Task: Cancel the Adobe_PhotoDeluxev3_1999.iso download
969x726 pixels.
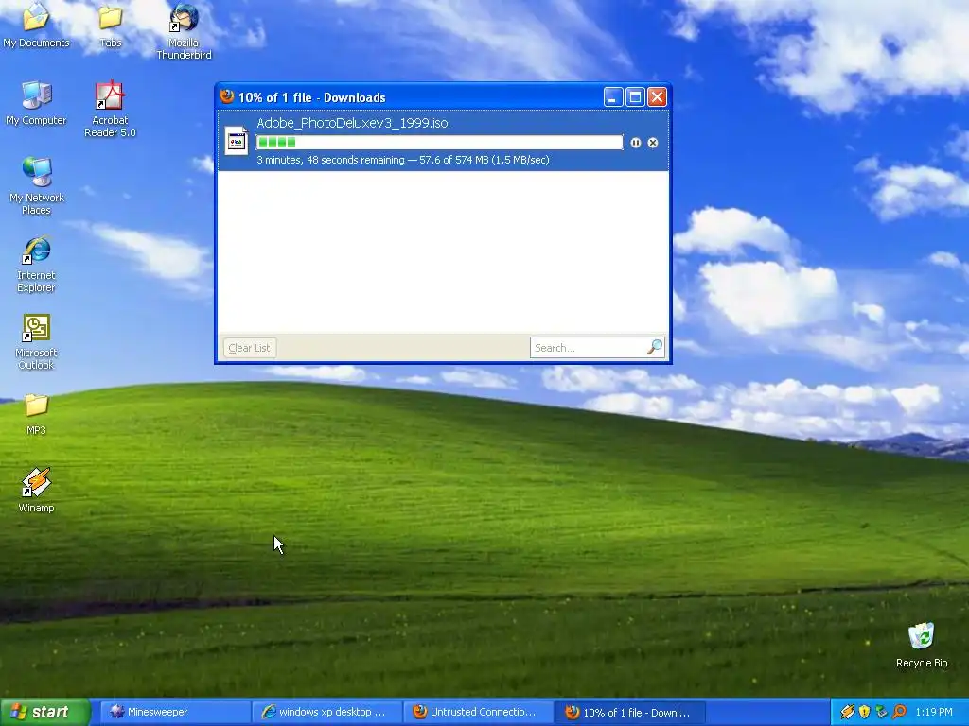Action: coord(653,143)
